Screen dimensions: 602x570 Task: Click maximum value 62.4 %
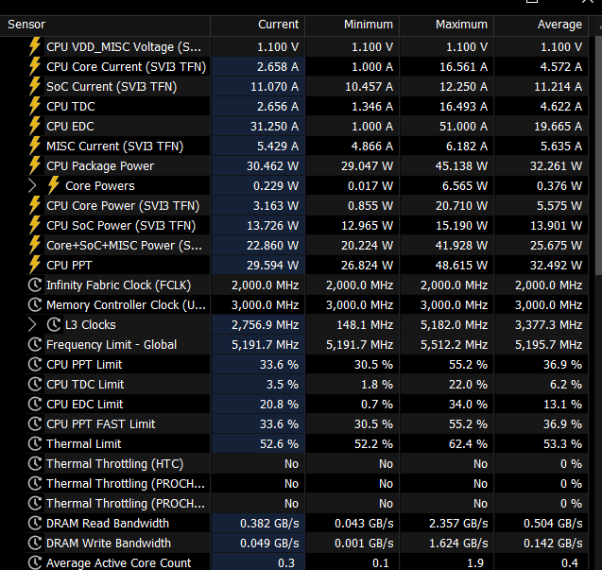click(468, 444)
